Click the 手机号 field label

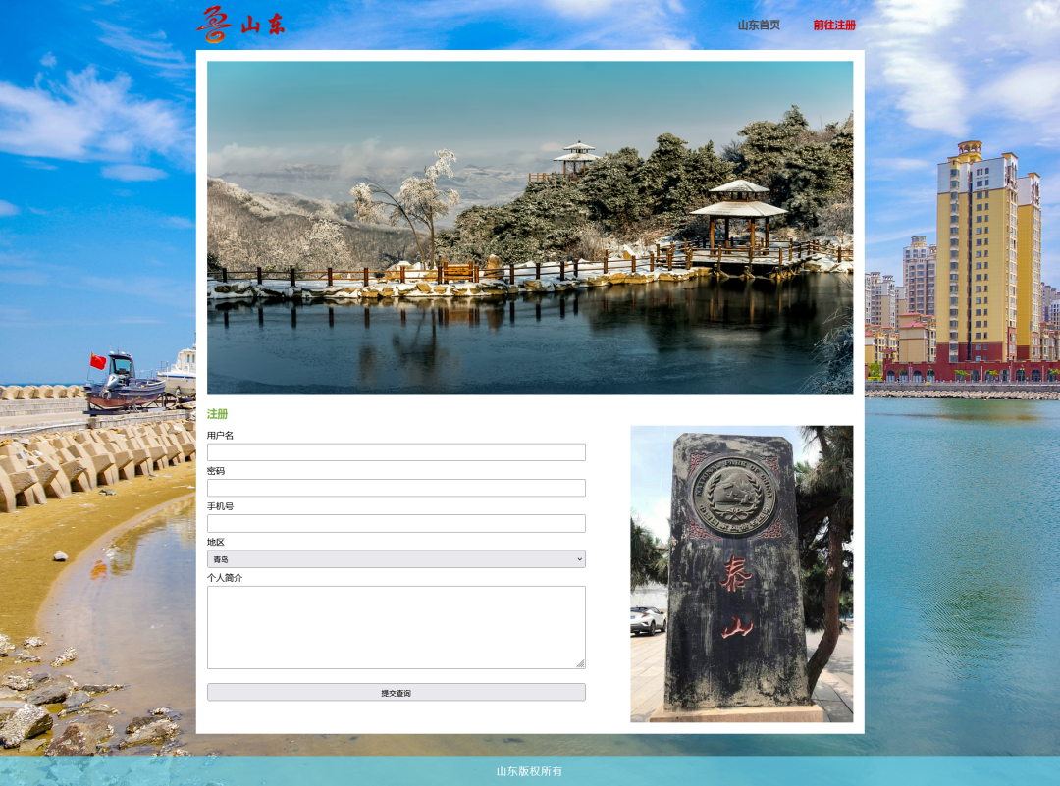click(220, 506)
